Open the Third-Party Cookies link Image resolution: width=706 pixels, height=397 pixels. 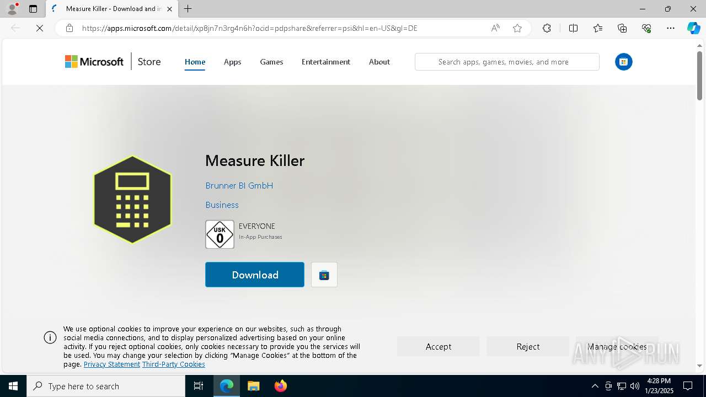coord(174,364)
